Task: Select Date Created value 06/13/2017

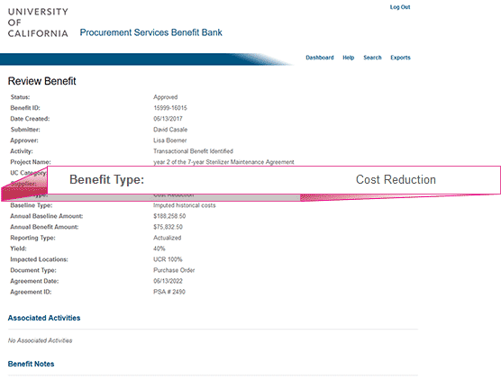Action: (x=168, y=119)
